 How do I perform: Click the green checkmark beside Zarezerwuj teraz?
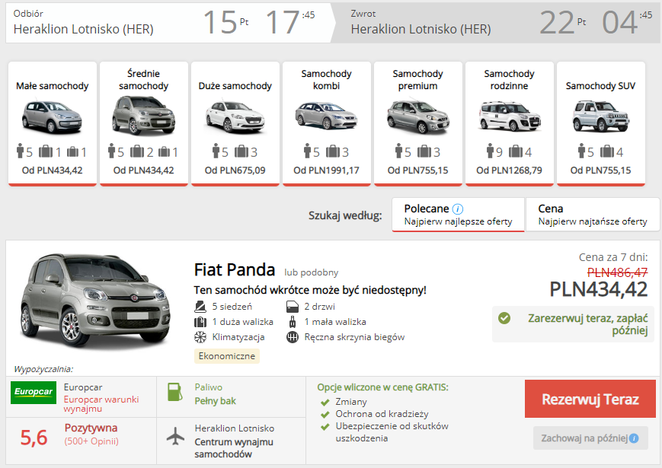(504, 318)
